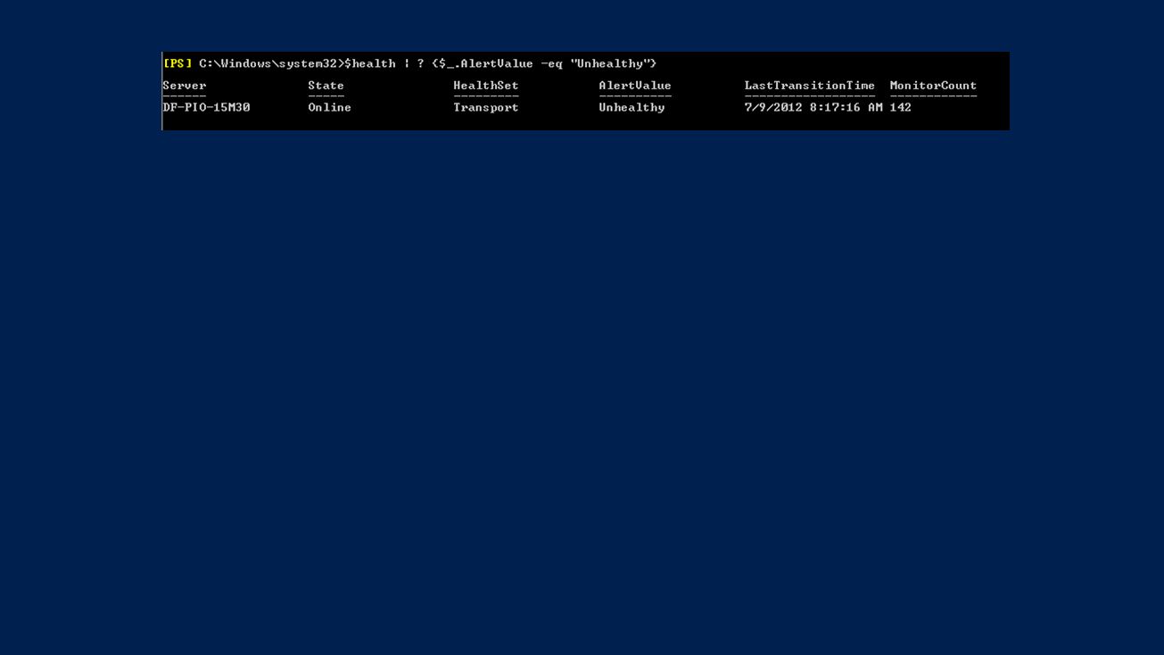
Task: Click the MonitorCount column header
Action: coord(933,86)
